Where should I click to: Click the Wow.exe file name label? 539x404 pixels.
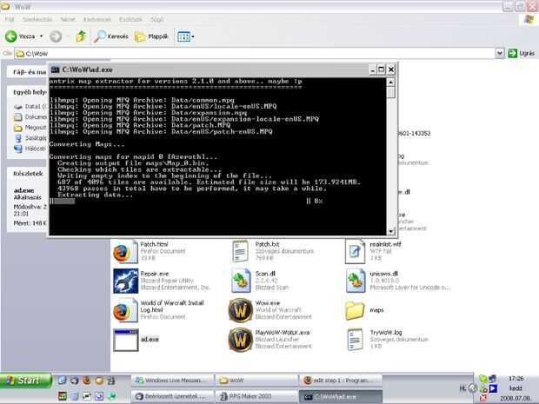(x=268, y=303)
